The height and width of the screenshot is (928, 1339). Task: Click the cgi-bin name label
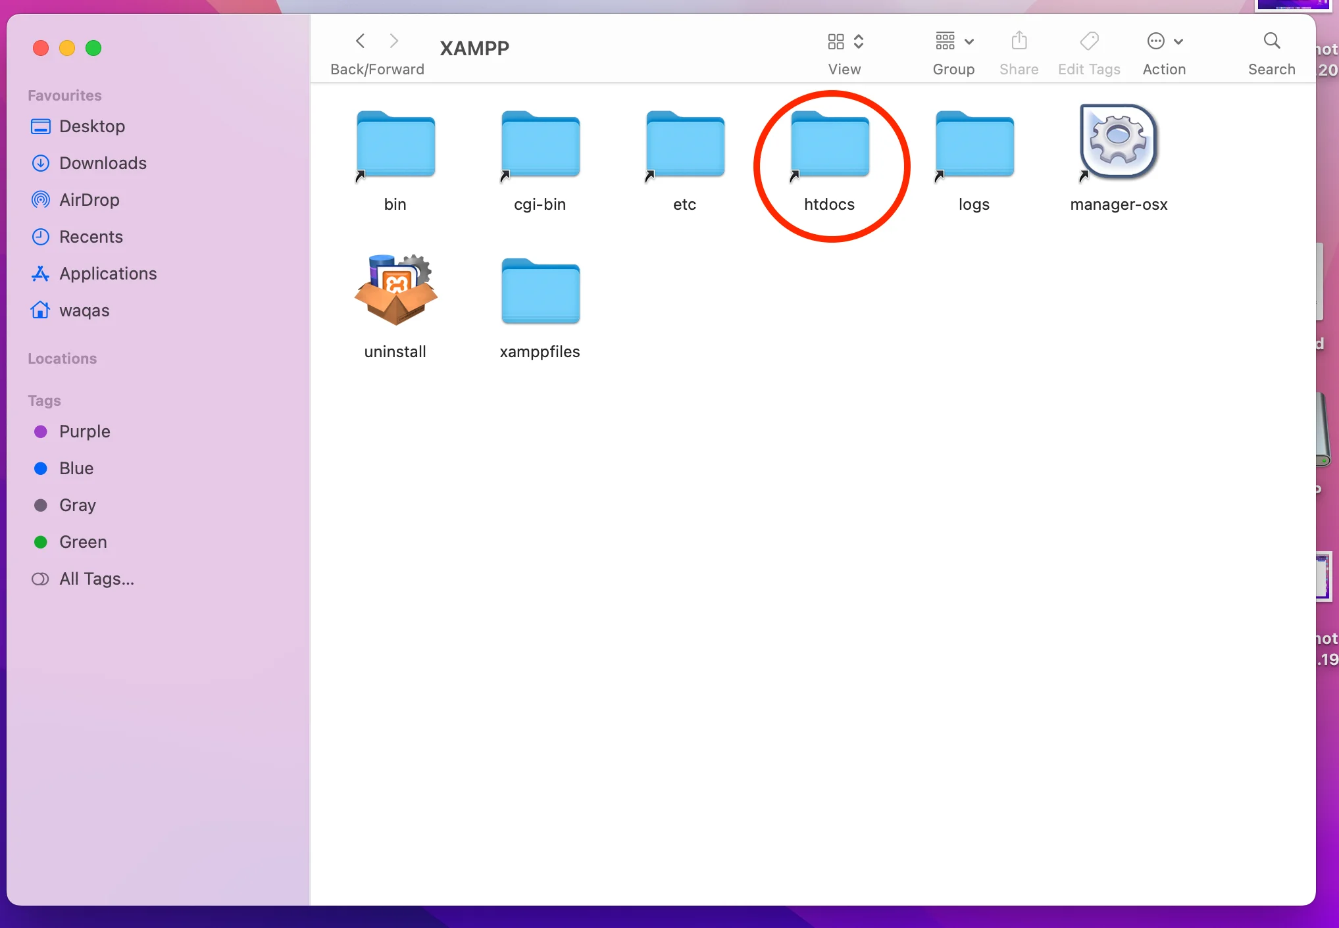click(540, 205)
